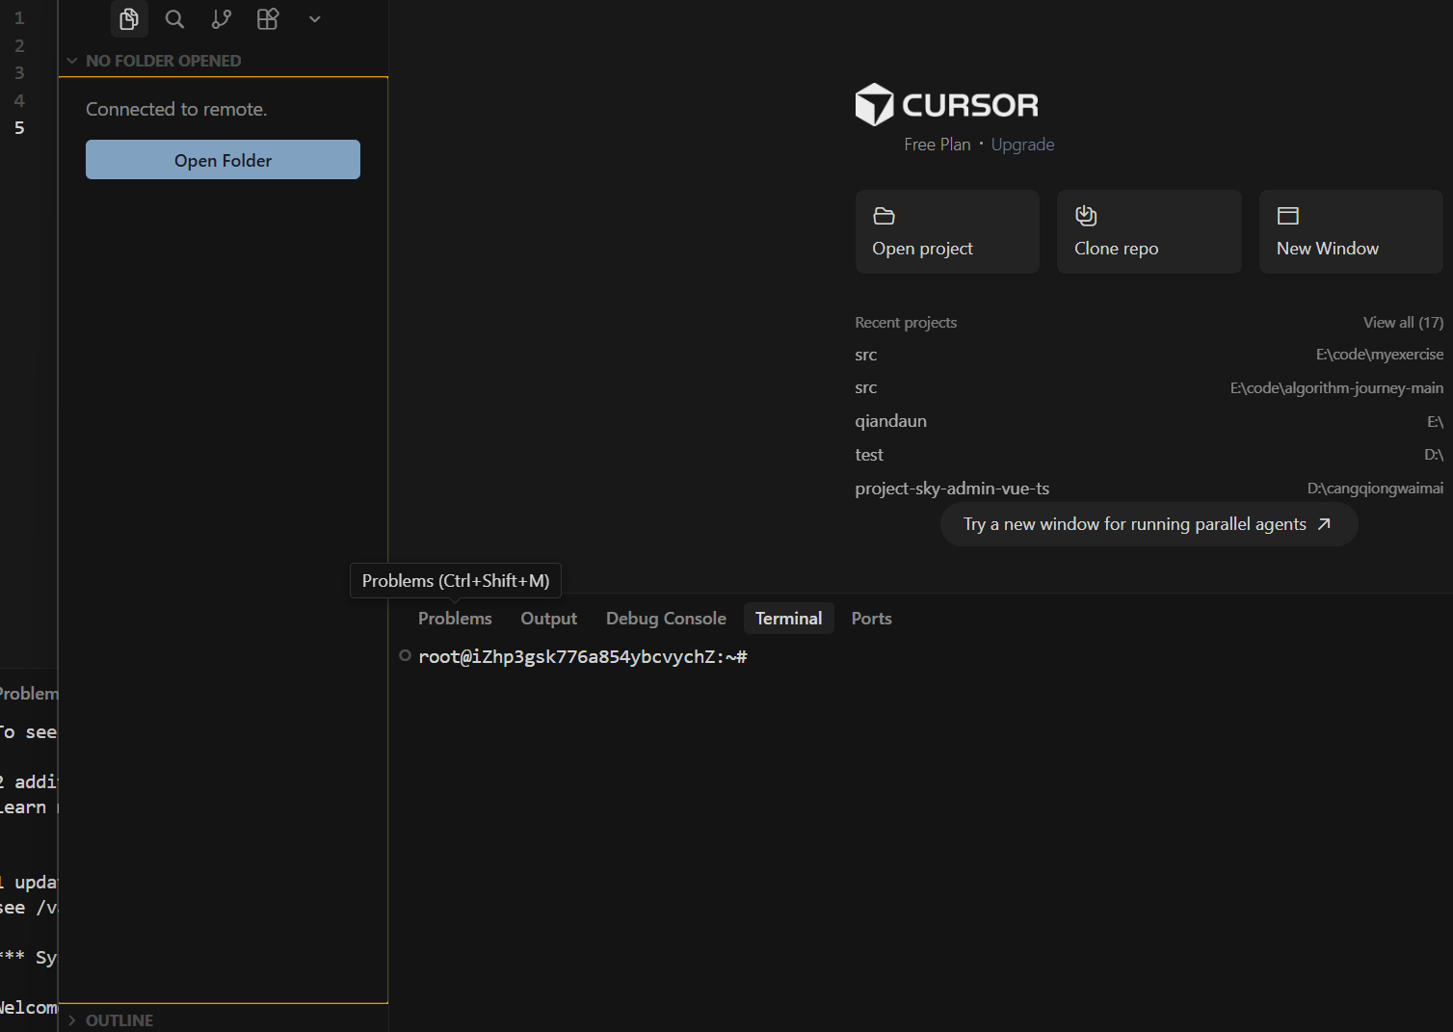
Task: Open recent project test
Action: pos(1149,455)
